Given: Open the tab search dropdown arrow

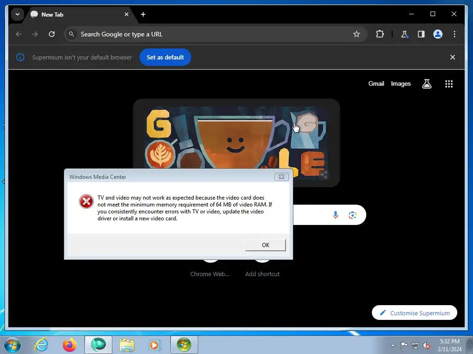Looking at the screenshot, I should pyautogui.click(x=18, y=14).
